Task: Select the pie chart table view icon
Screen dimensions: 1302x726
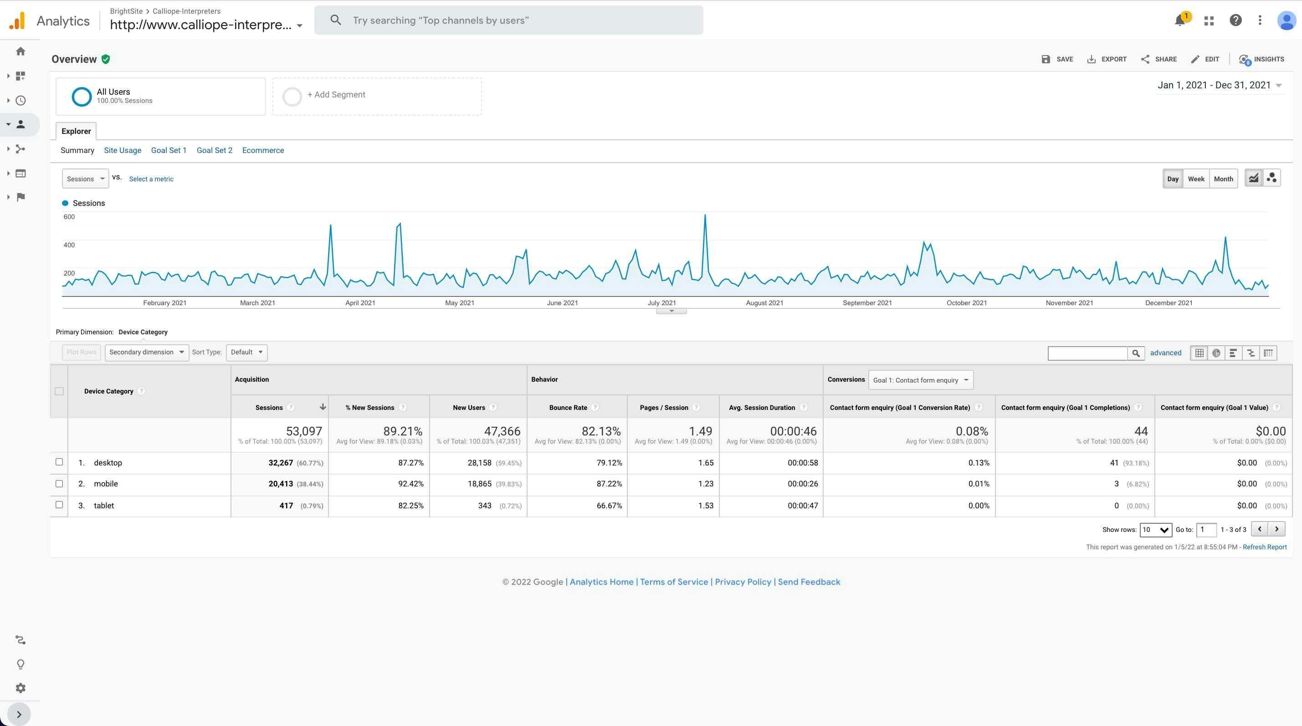Action: point(1216,353)
